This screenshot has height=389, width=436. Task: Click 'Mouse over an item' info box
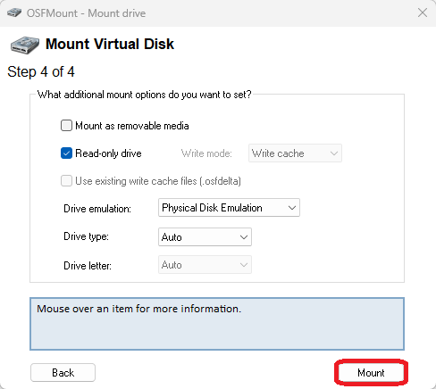[217, 324]
